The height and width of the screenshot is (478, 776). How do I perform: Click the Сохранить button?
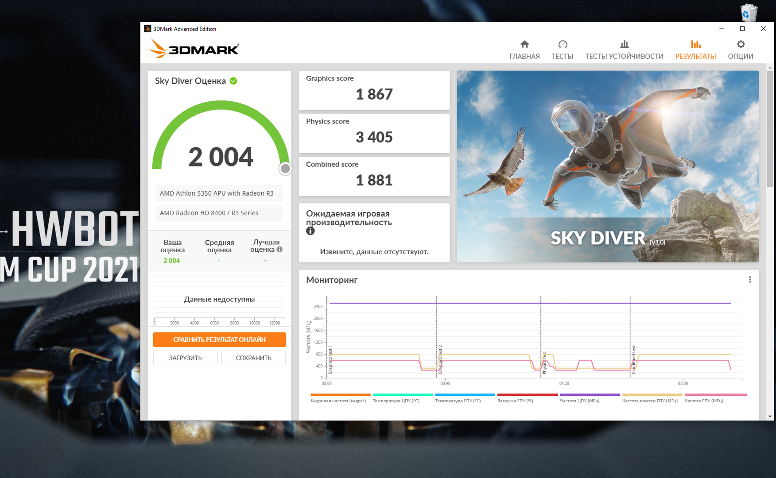click(x=253, y=358)
